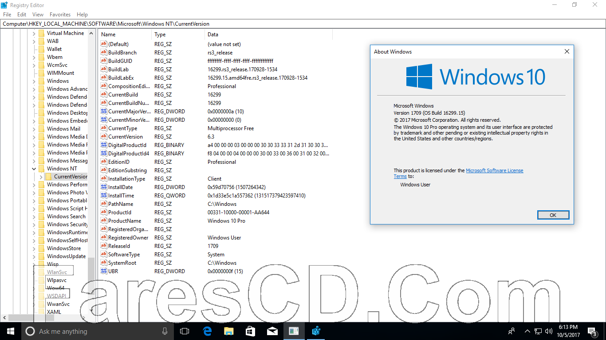
Task: Click the (Default) value icon
Action: pos(104,44)
